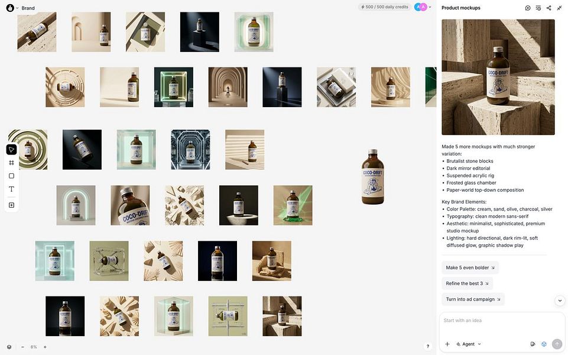This screenshot has height=355, width=568.
Task: Click the 'Color Palette' bullet line
Action: (499, 209)
